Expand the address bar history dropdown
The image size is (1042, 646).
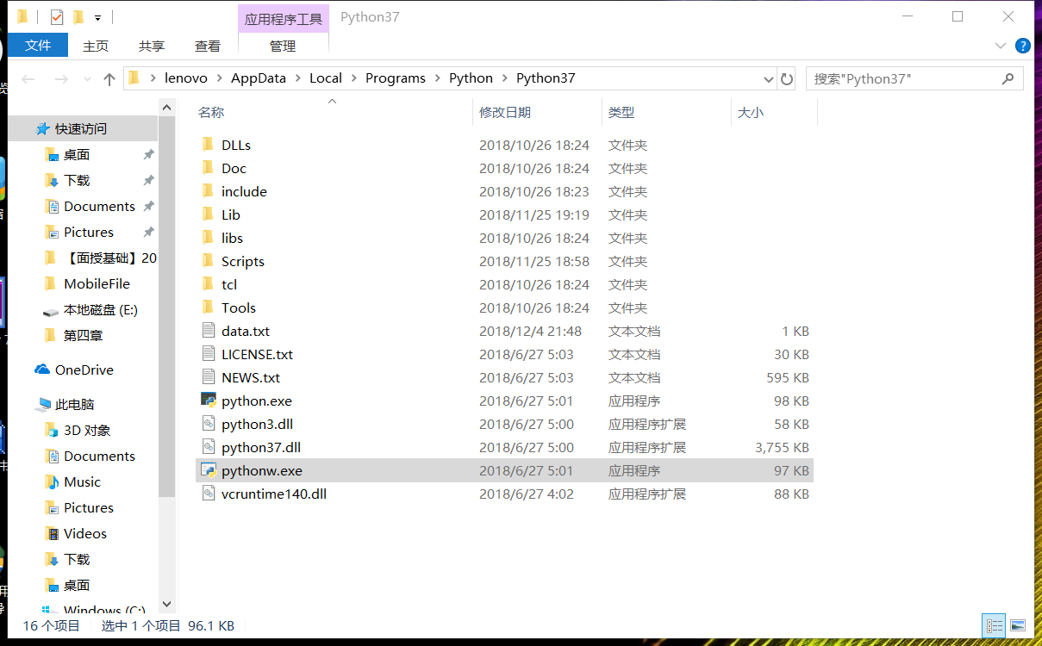pos(769,78)
